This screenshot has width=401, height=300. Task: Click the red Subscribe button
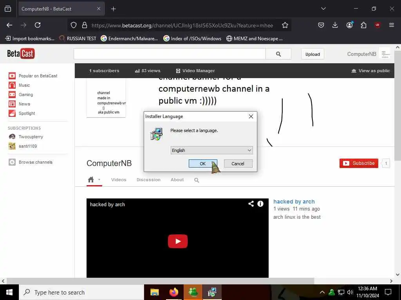click(359, 163)
